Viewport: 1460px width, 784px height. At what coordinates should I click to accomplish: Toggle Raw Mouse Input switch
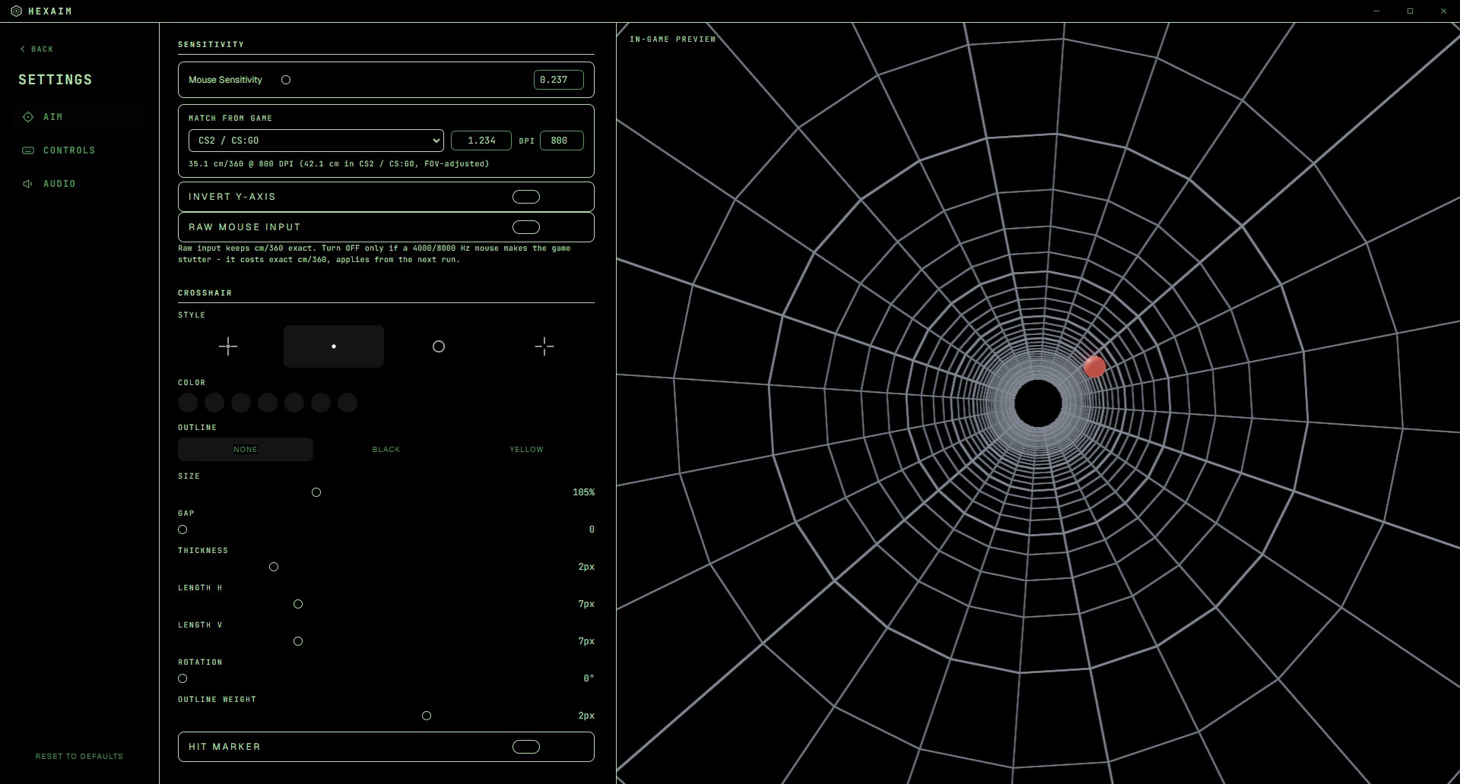pyautogui.click(x=526, y=227)
